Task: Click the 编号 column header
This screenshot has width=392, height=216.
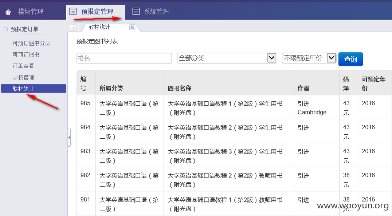Action: pos(86,83)
